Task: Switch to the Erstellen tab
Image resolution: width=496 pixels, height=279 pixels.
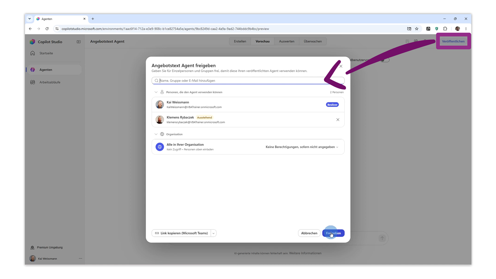Action: (240, 41)
